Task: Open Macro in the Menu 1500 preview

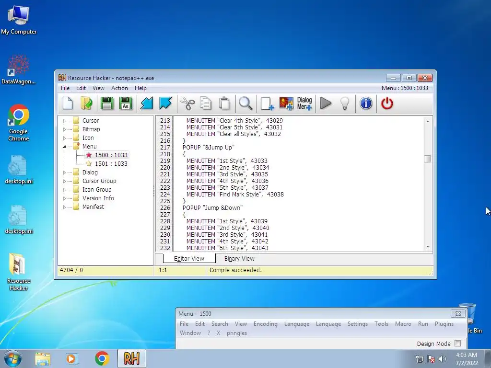Action: (x=403, y=324)
